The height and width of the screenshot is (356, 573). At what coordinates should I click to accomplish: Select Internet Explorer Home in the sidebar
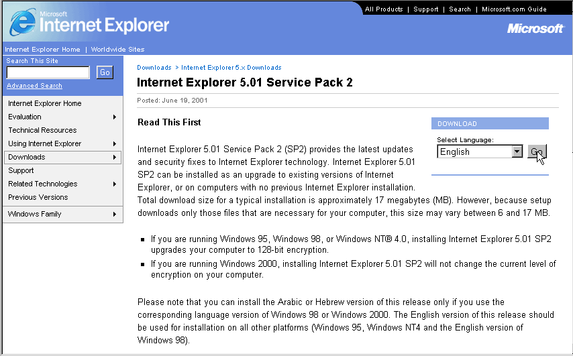(x=44, y=103)
